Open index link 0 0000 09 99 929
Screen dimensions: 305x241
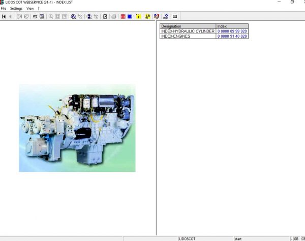pos(232,32)
